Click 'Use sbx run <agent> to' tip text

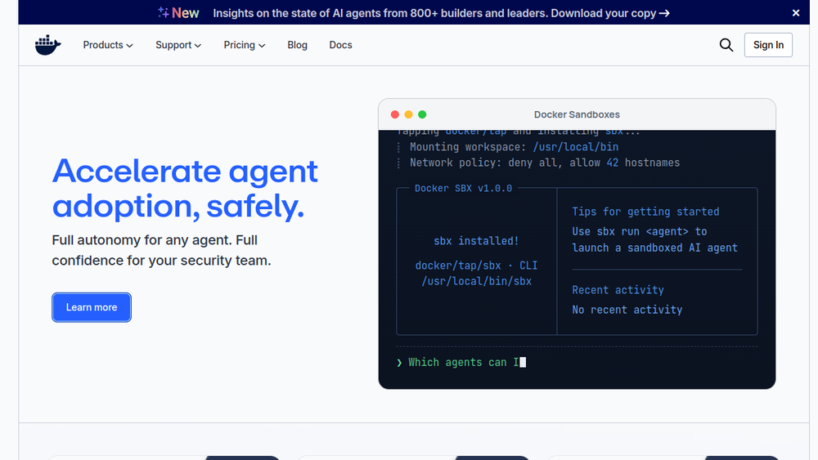tap(639, 231)
